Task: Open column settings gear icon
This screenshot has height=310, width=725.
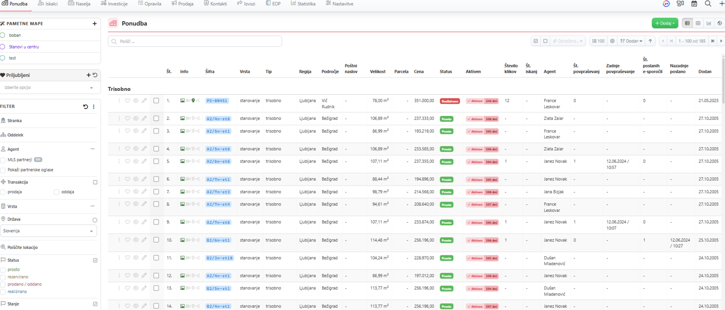Action: (612, 41)
